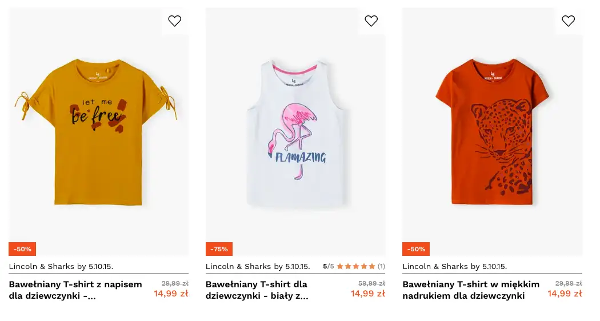Click the Lincoln & Sharks brand under the flamingo top
The image size is (600, 321).
258,266
